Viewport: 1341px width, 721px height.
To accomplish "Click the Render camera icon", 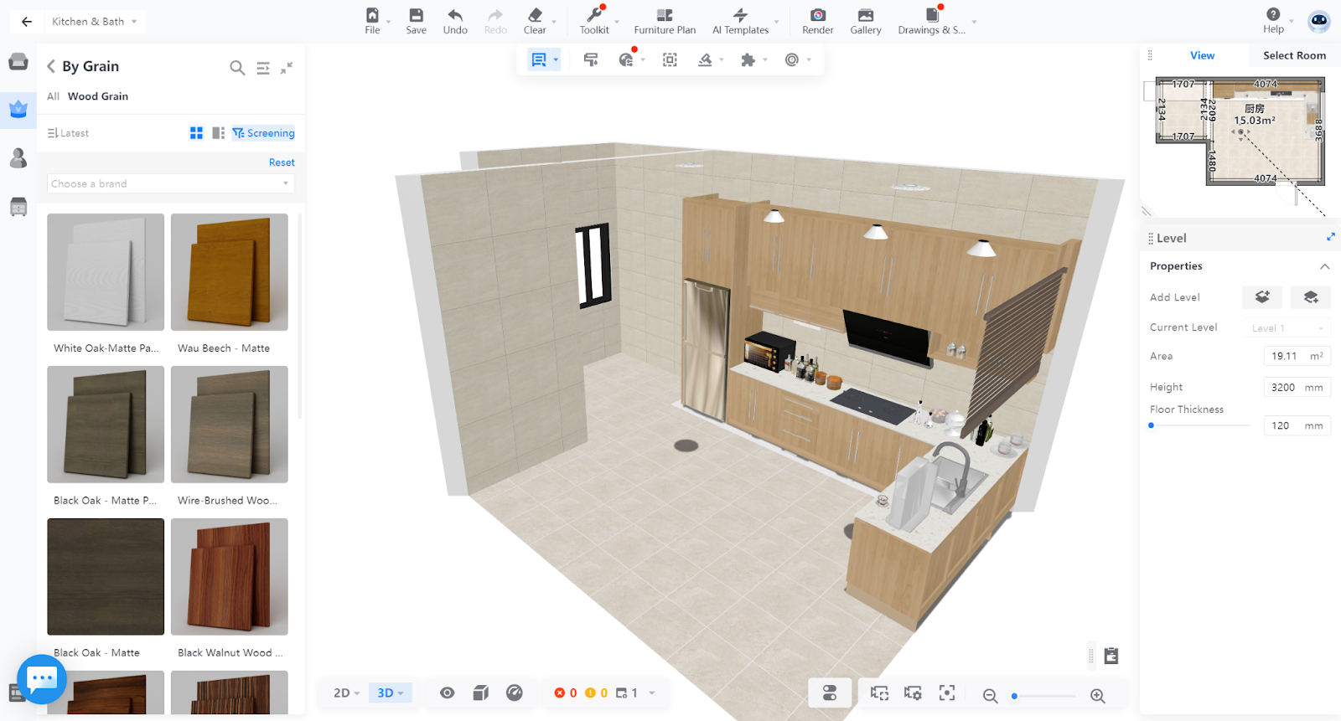I will pyautogui.click(x=817, y=16).
